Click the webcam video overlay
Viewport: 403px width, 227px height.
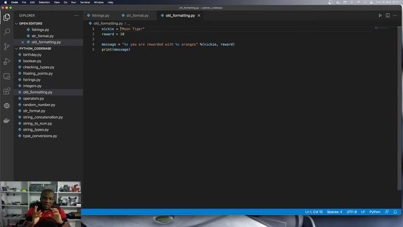40,204
